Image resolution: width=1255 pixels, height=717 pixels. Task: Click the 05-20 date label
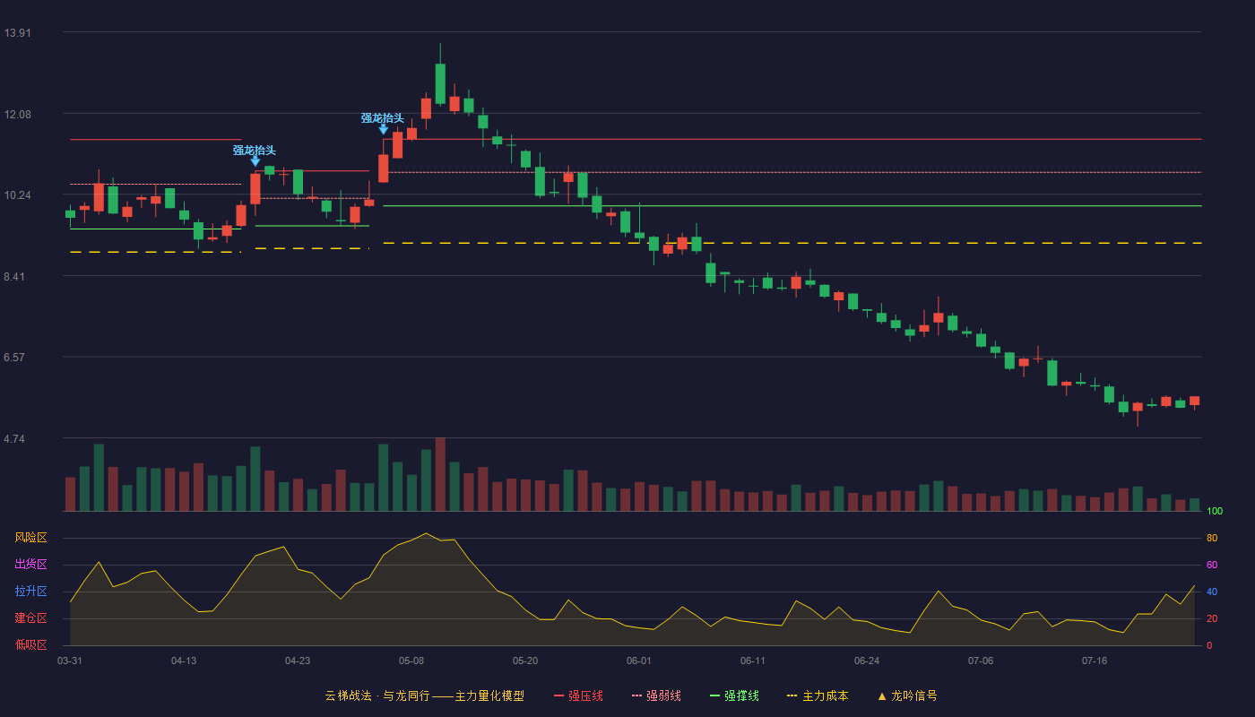(525, 661)
